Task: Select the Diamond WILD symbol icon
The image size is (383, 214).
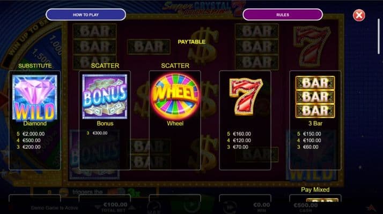Action: point(35,97)
